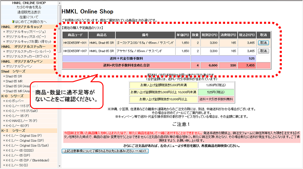Click sidebar scrollbar down arrow

[59, 166]
